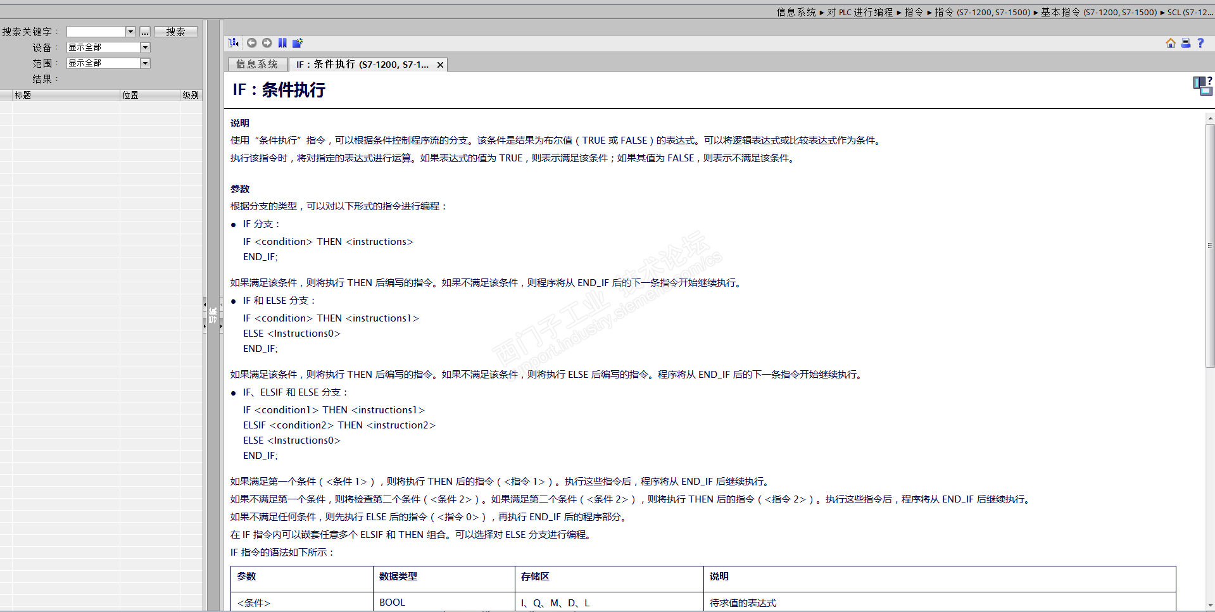Open the blue bookmarks icon
The image size is (1215, 612).
(282, 43)
